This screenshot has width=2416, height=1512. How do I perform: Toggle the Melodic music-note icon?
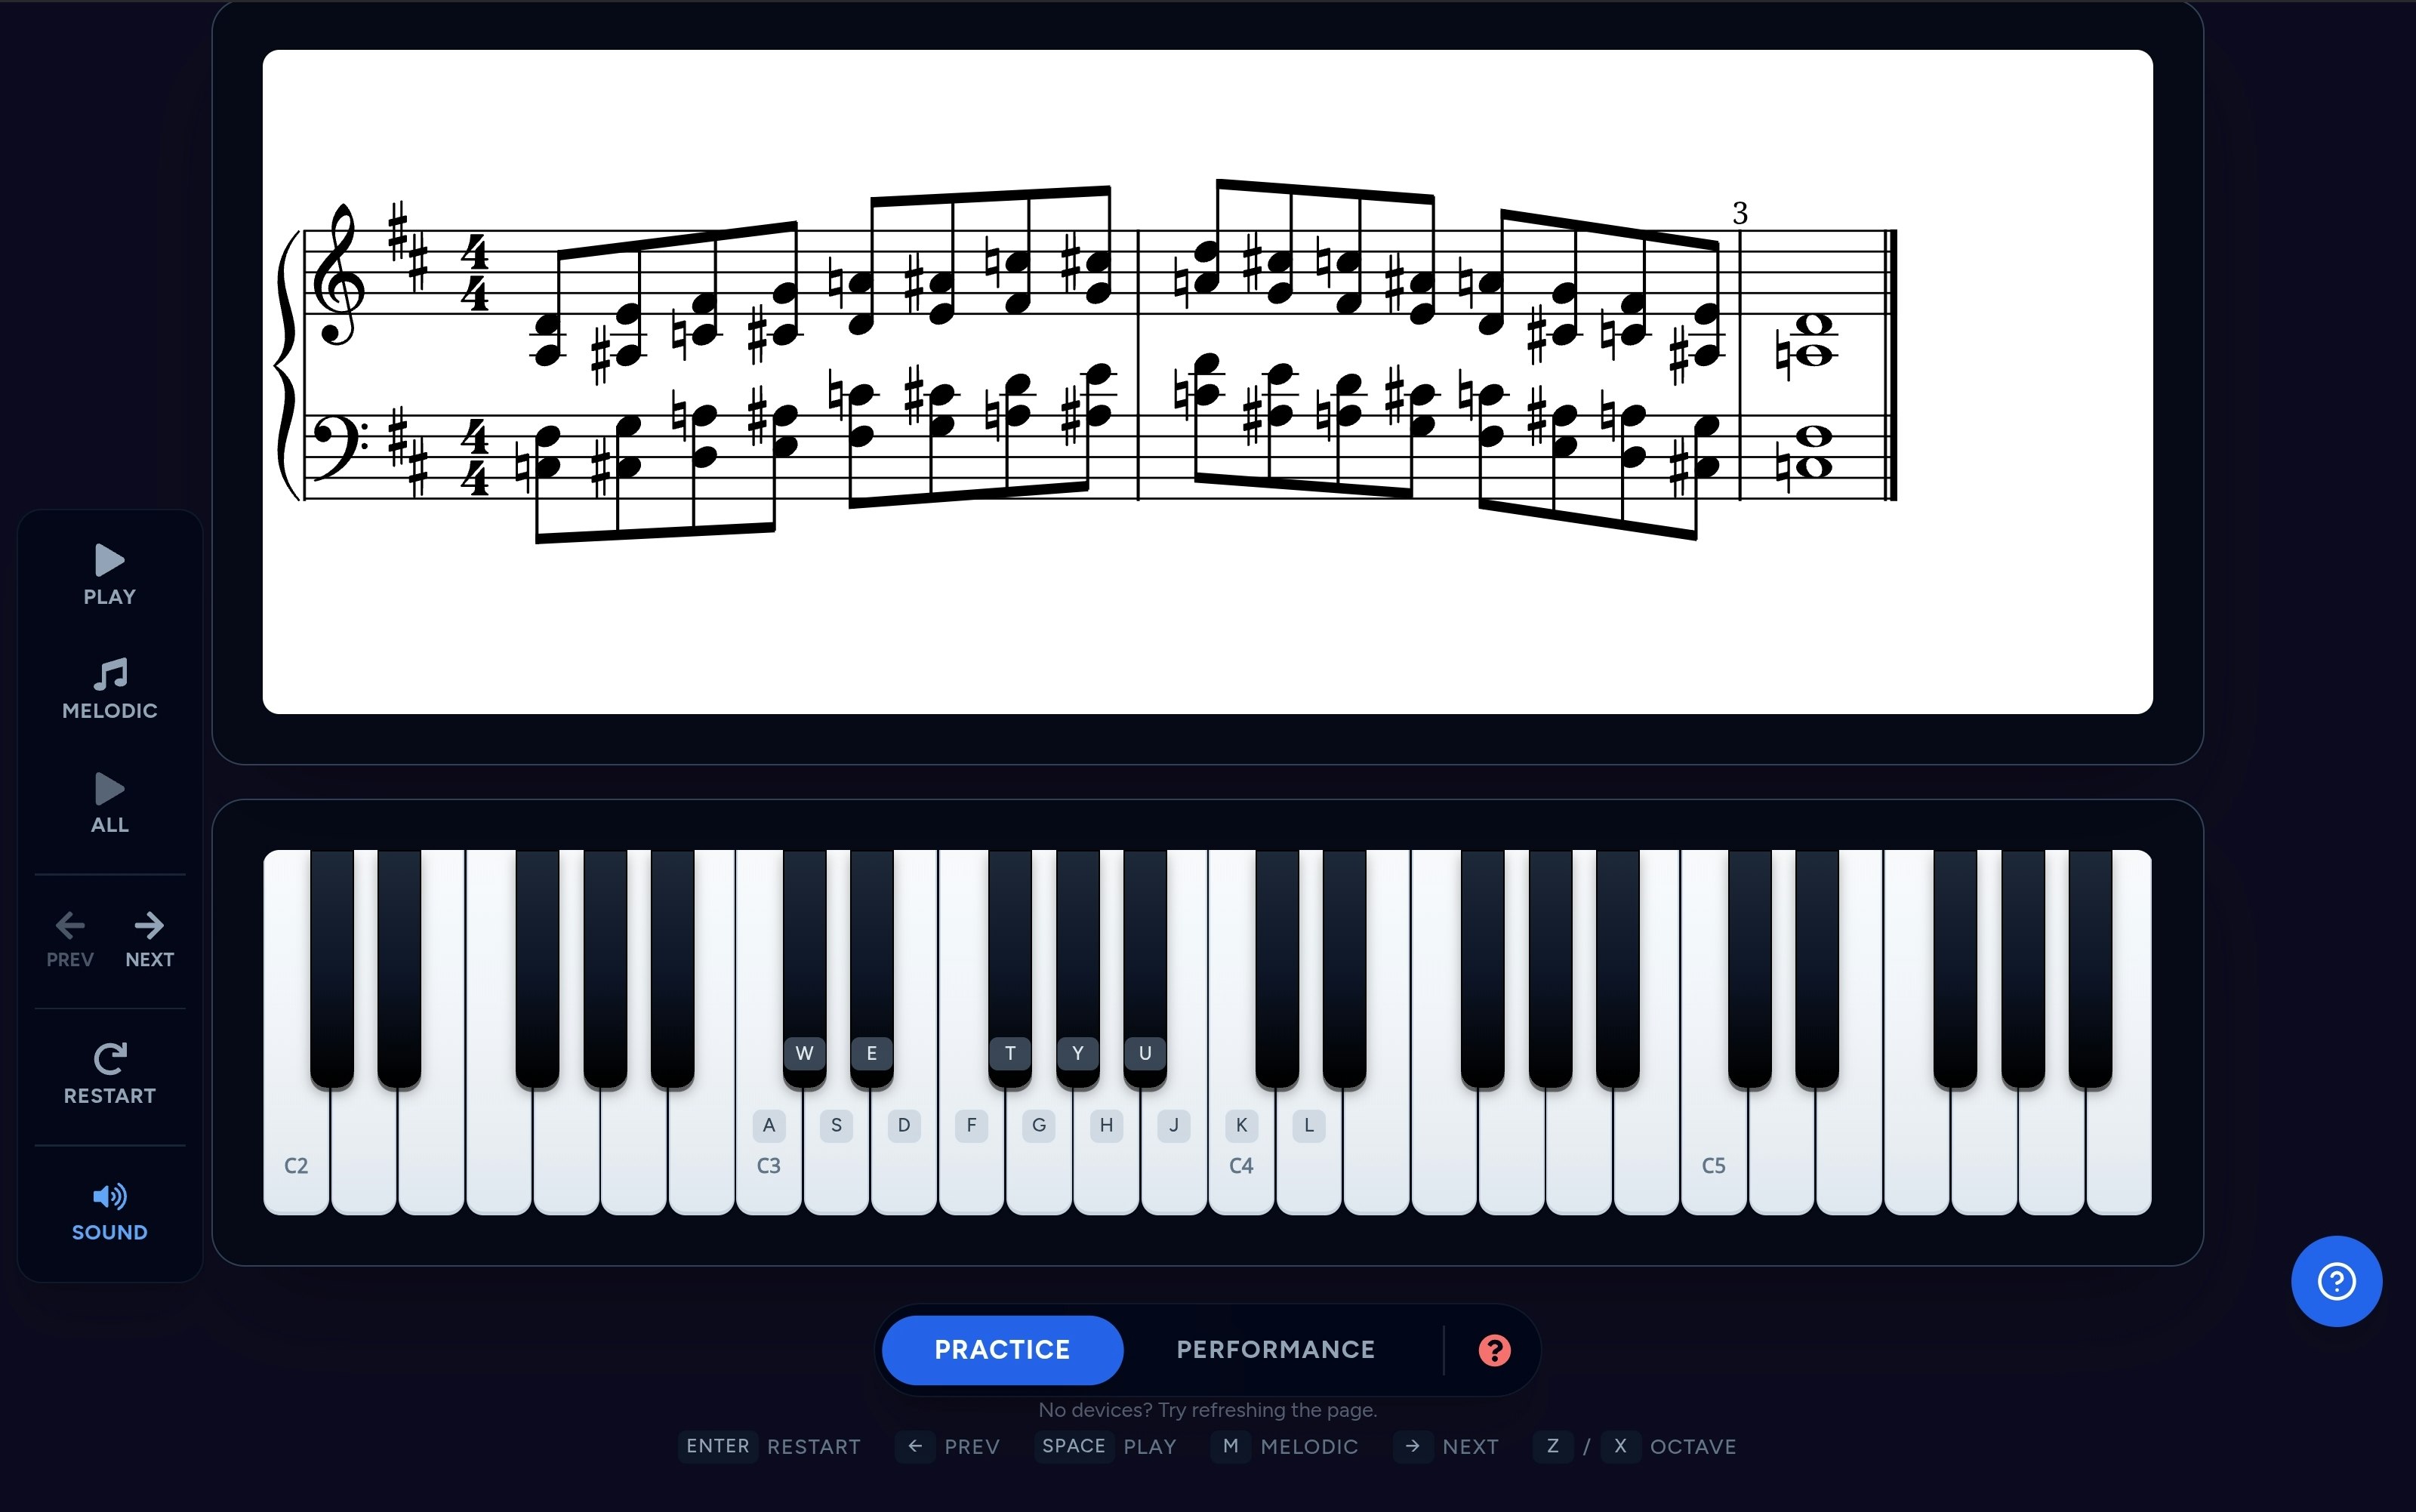pos(110,674)
